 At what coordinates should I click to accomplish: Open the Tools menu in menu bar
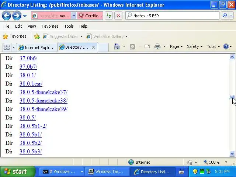click(x=69, y=26)
